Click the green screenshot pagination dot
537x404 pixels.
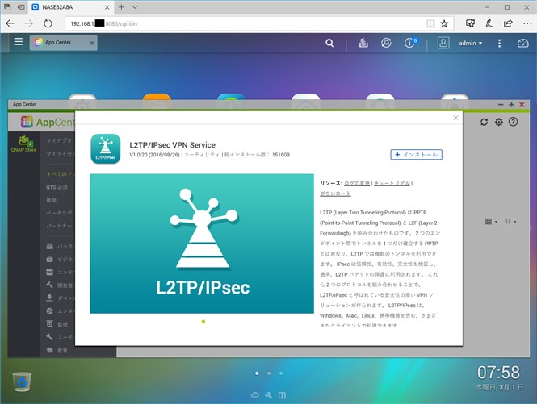pos(203,322)
